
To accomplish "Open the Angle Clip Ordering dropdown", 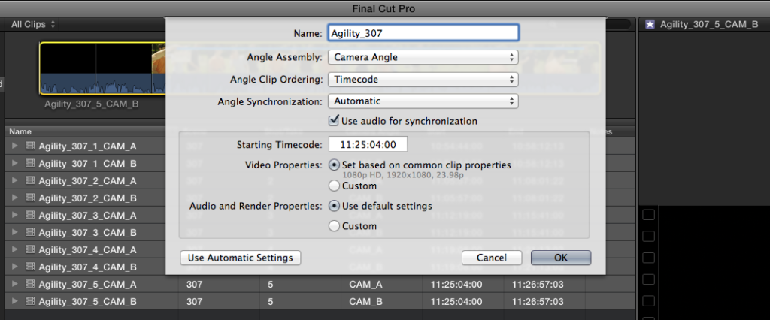I will tap(423, 79).
